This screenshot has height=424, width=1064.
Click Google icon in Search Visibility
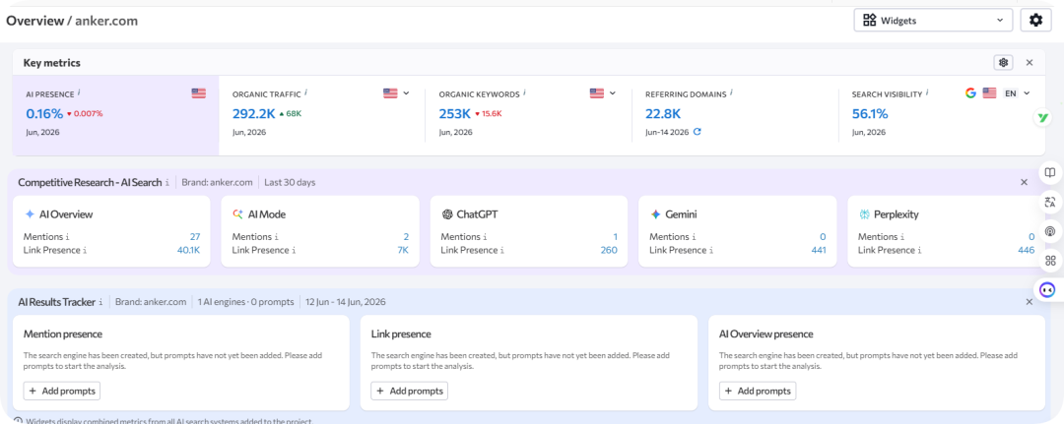971,93
